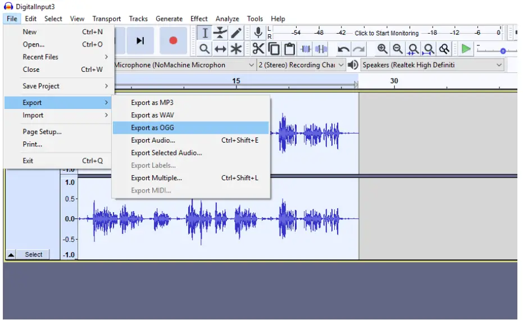
Task: Choose the Time Shift tool
Action: [x=220, y=49]
